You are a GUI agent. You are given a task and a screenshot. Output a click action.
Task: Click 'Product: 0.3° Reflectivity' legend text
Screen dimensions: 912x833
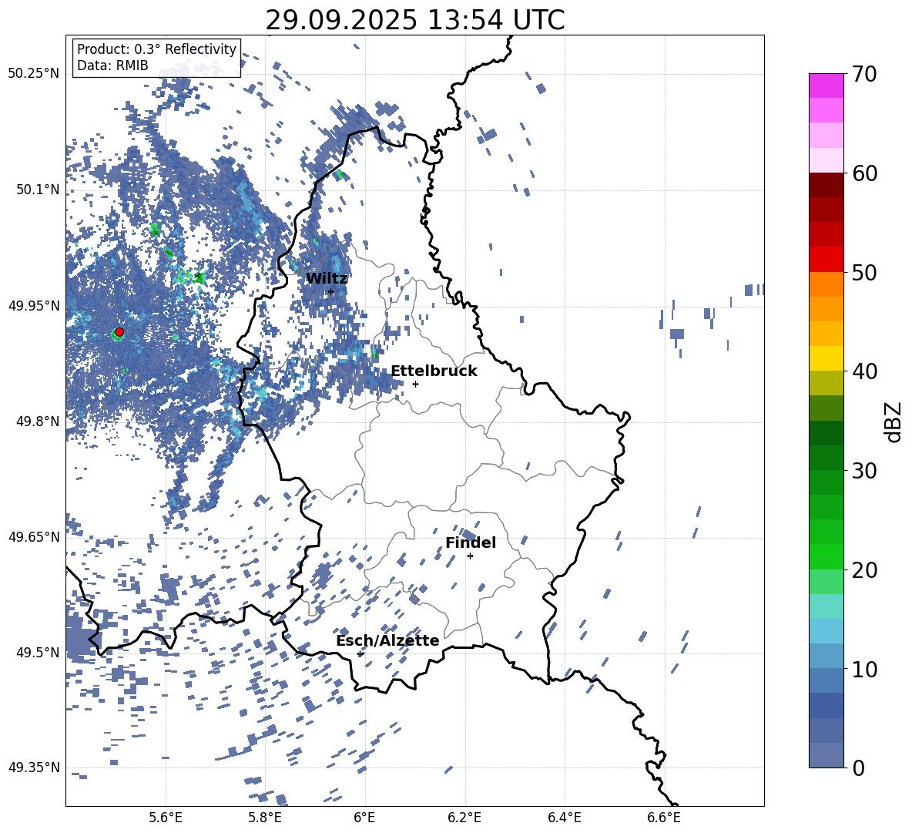156,49
